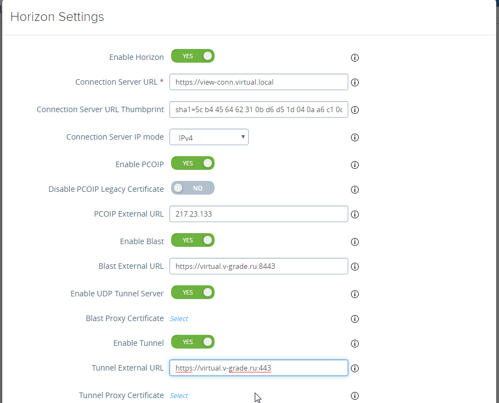The width and height of the screenshot is (499, 403).
Task: Click info icon next to Enable PCOIP
Action: point(355,165)
